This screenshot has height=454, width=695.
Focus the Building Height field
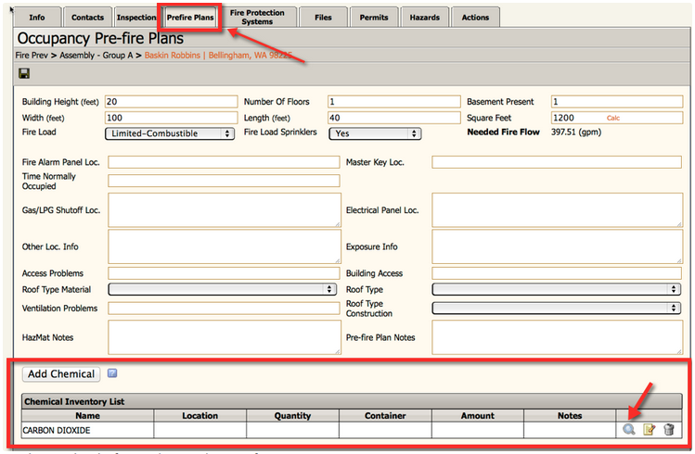171,102
